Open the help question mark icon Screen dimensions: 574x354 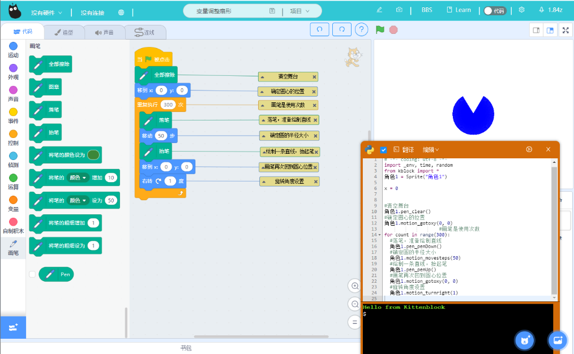coord(362,29)
